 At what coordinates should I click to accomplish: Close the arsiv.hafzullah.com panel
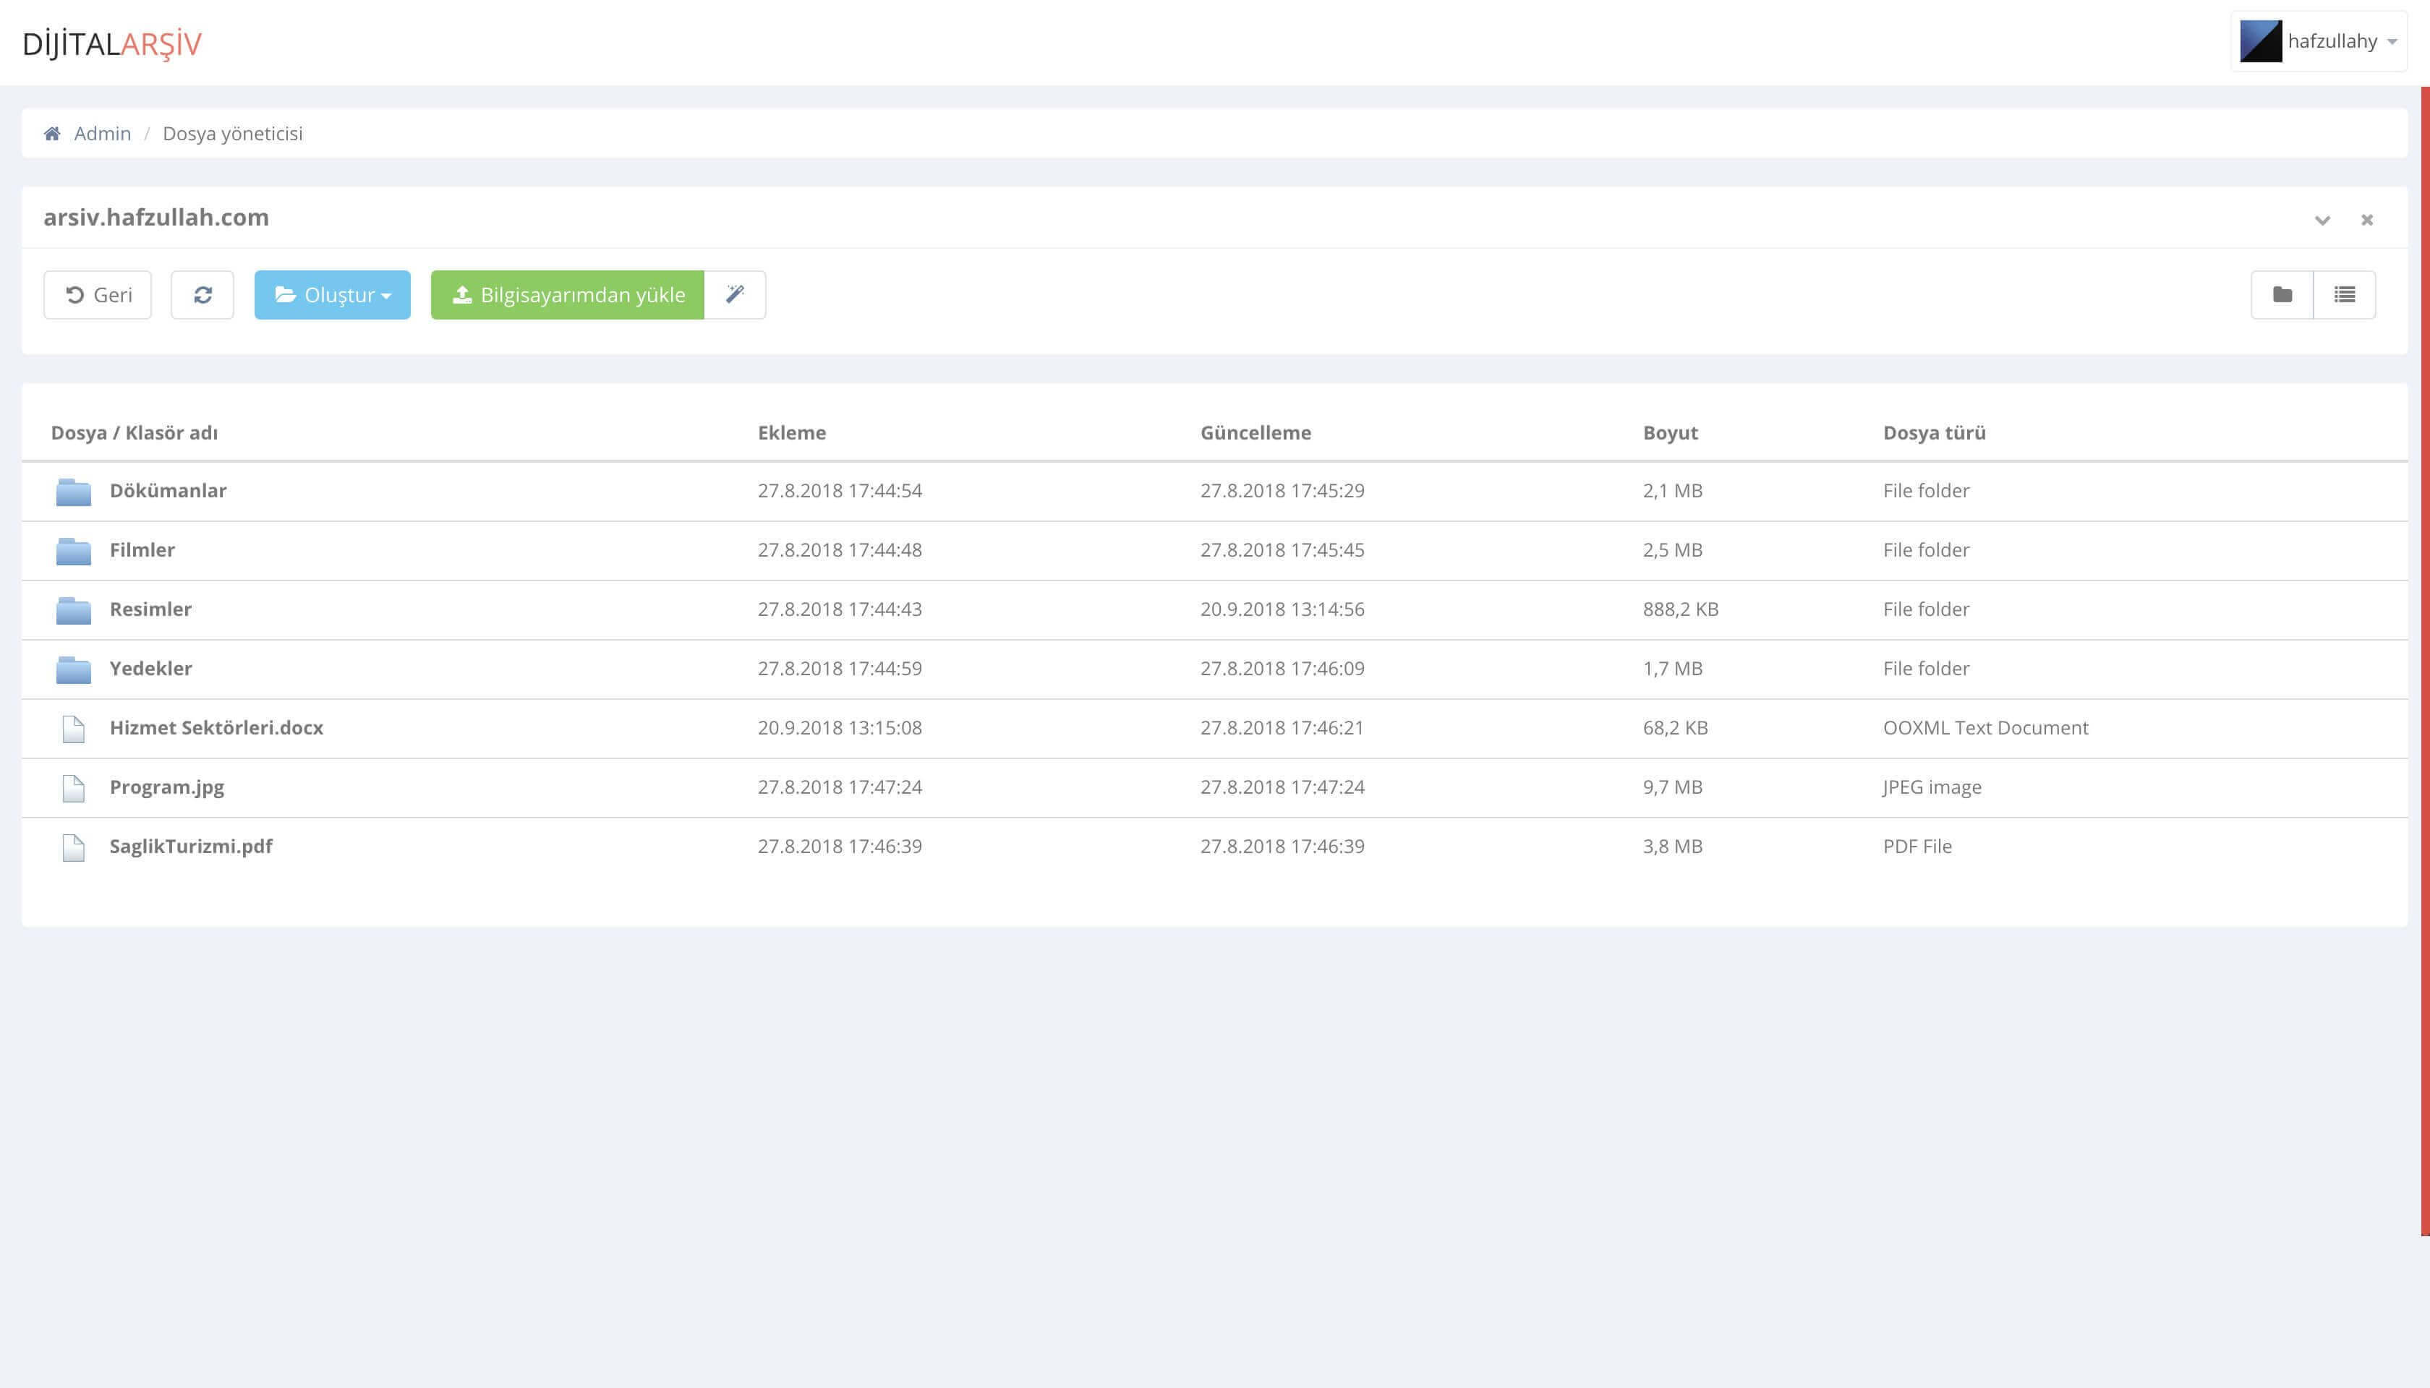(x=2366, y=220)
